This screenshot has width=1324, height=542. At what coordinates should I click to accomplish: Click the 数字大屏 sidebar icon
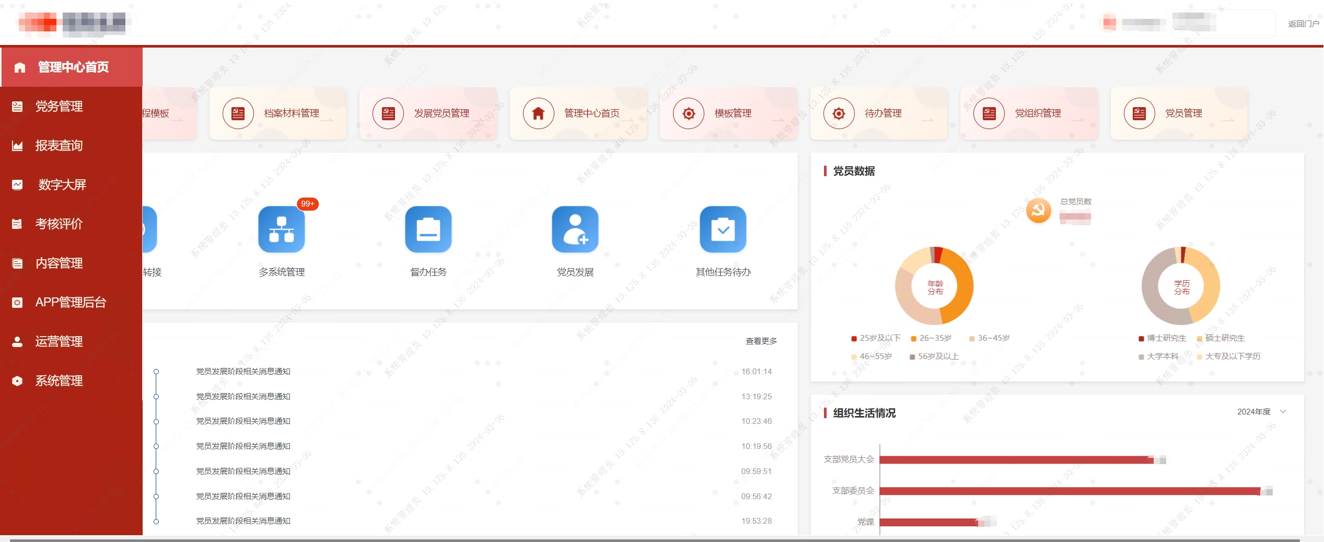(17, 185)
